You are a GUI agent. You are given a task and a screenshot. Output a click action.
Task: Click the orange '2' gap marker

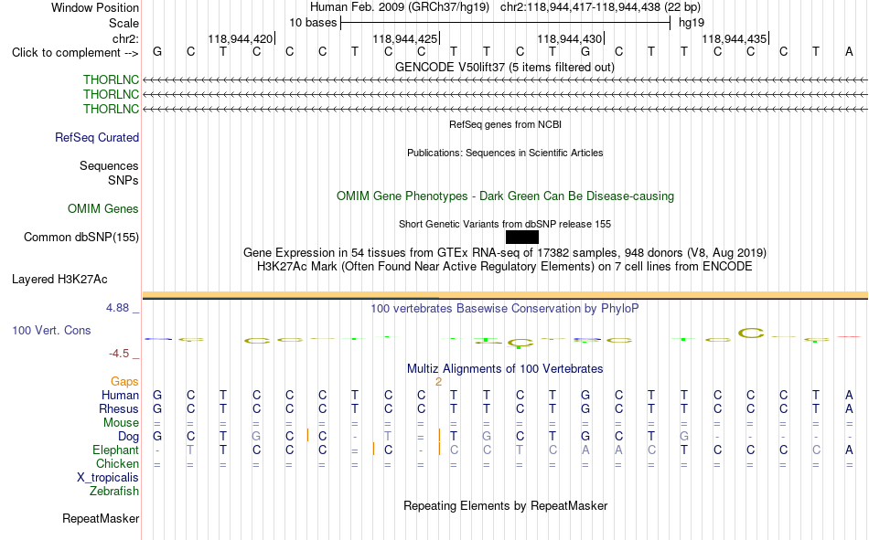tap(438, 382)
